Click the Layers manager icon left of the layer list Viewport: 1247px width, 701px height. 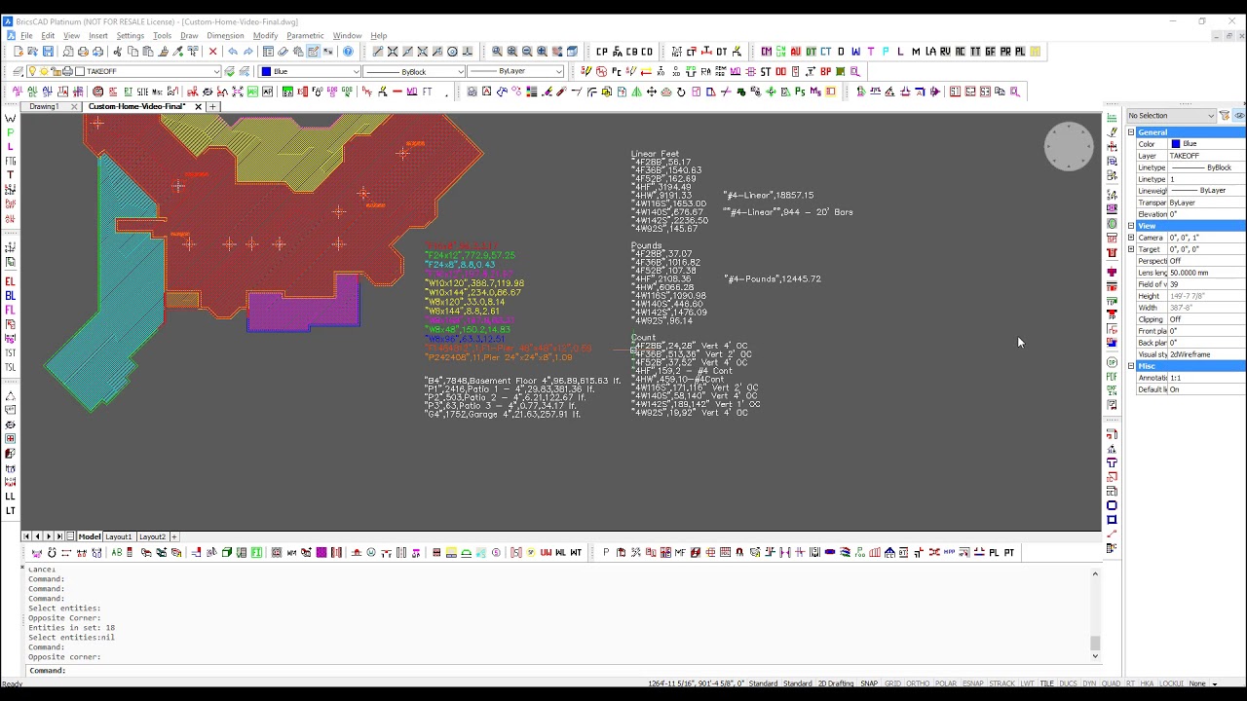point(18,71)
